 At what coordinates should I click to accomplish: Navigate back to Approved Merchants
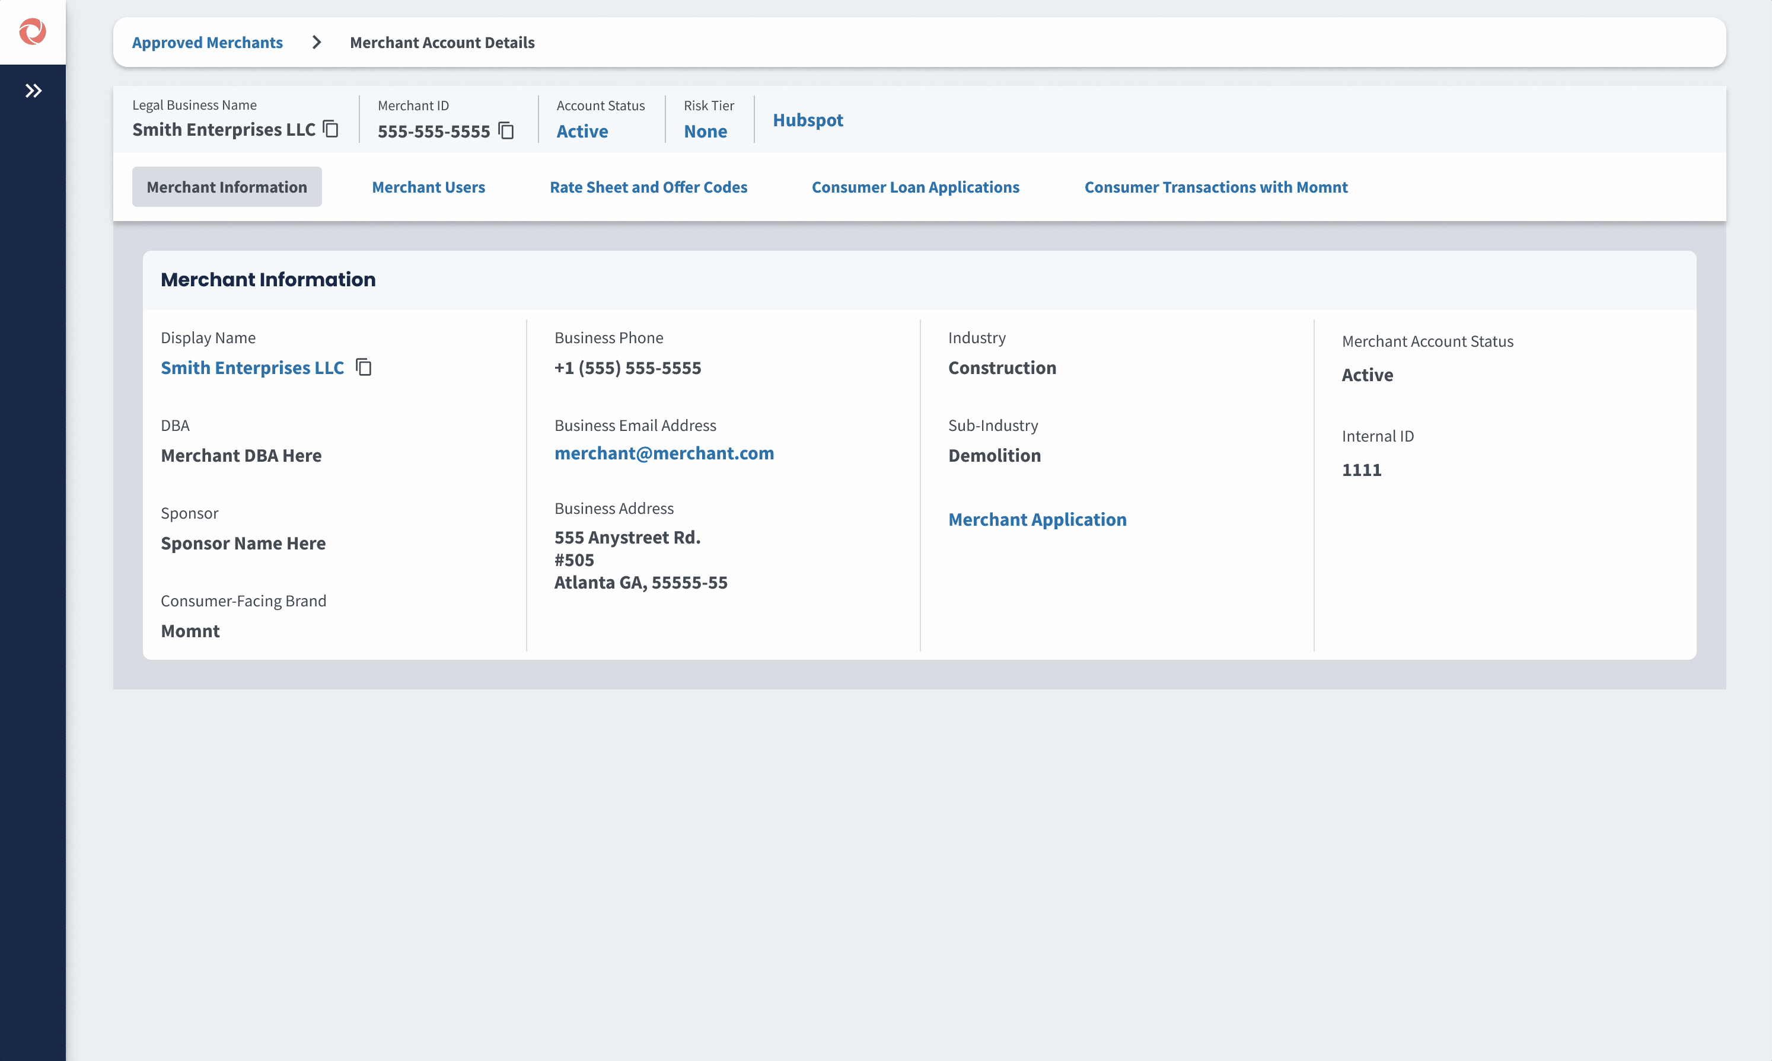(x=206, y=42)
